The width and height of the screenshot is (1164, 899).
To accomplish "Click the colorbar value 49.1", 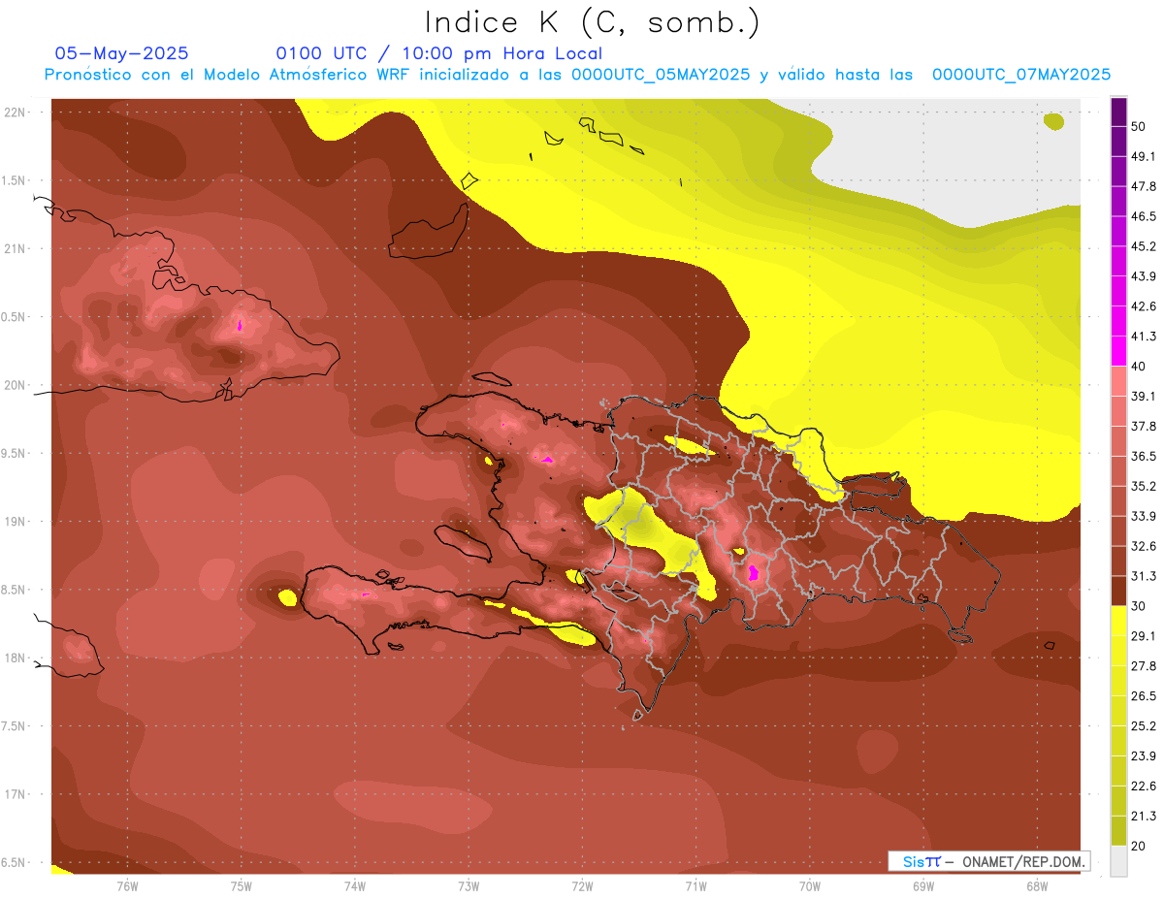I will coord(1145,156).
